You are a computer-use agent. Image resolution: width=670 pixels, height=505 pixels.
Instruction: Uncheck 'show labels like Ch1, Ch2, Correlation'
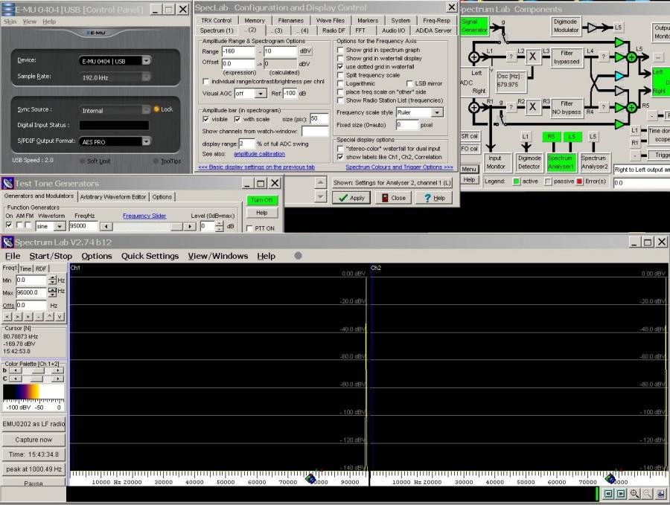339,158
